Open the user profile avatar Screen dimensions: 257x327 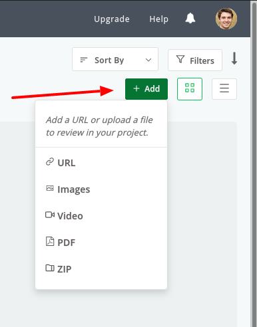pos(226,19)
